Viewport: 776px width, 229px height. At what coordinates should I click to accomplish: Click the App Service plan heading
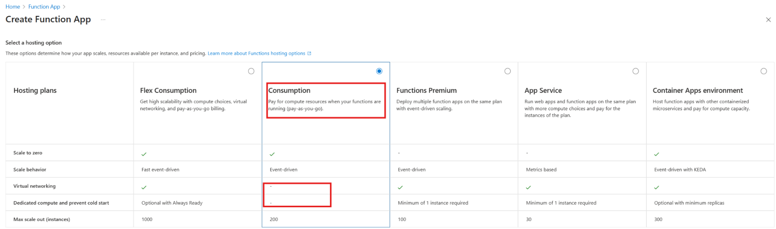click(543, 91)
